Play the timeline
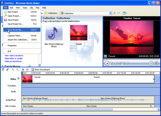Image resolution: width=161 pixels, height=116 pixels. pyautogui.click(x=27, y=70)
